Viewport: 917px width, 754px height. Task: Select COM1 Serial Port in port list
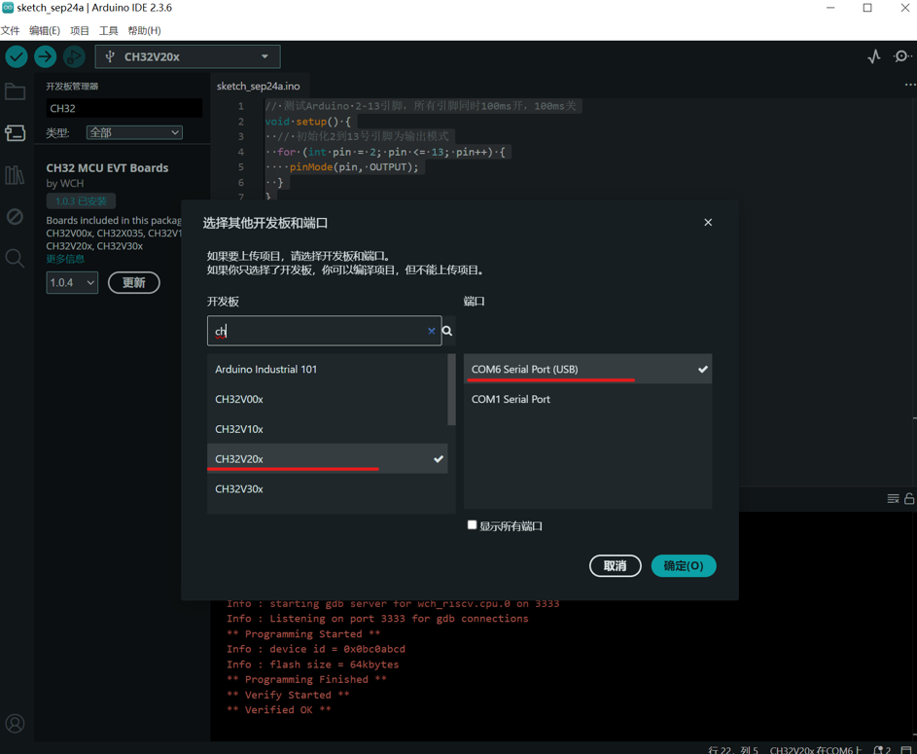[x=511, y=399]
